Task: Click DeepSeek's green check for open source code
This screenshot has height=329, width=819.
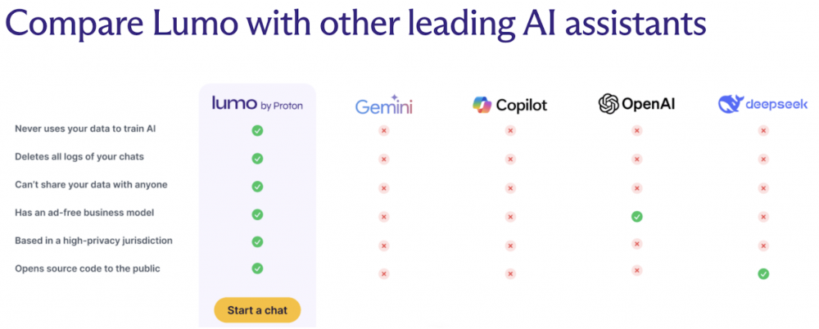Action: click(x=763, y=273)
